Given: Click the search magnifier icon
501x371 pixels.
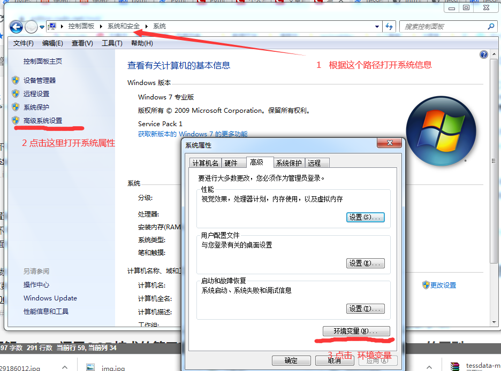Looking at the screenshot, I should coord(491,27).
